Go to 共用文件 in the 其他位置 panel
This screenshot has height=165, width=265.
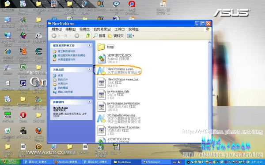click(x=63, y=84)
